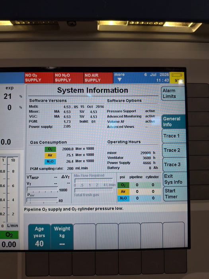Tap the Advanced Views option
The width and height of the screenshot is (209, 279).
tap(127, 127)
